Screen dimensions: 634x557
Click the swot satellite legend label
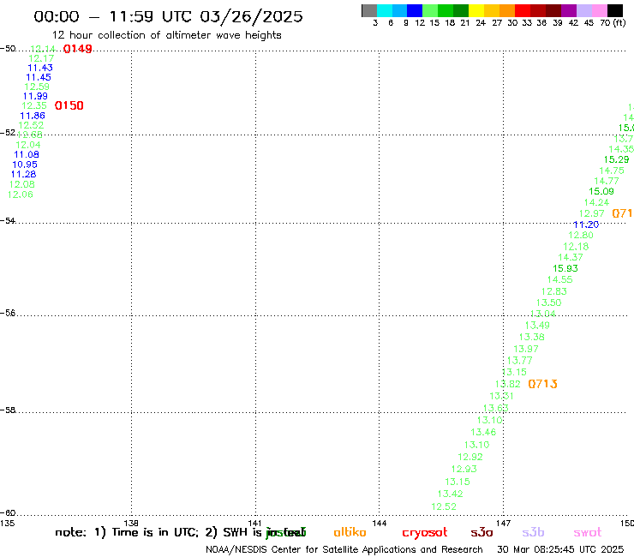(588, 532)
